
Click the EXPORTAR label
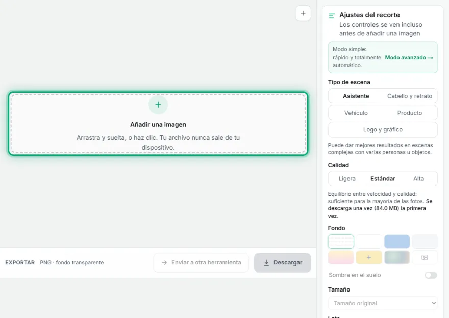[20, 262]
